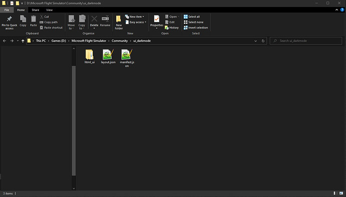The width and height of the screenshot is (346, 197).
Task: Click Select none
Action: [x=194, y=22]
